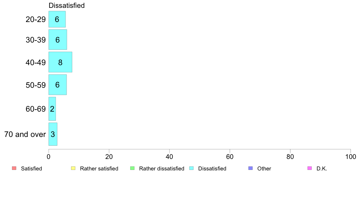The image size is (359, 222).
Task: Click the 40-49 category label
Action: [36, 62]
